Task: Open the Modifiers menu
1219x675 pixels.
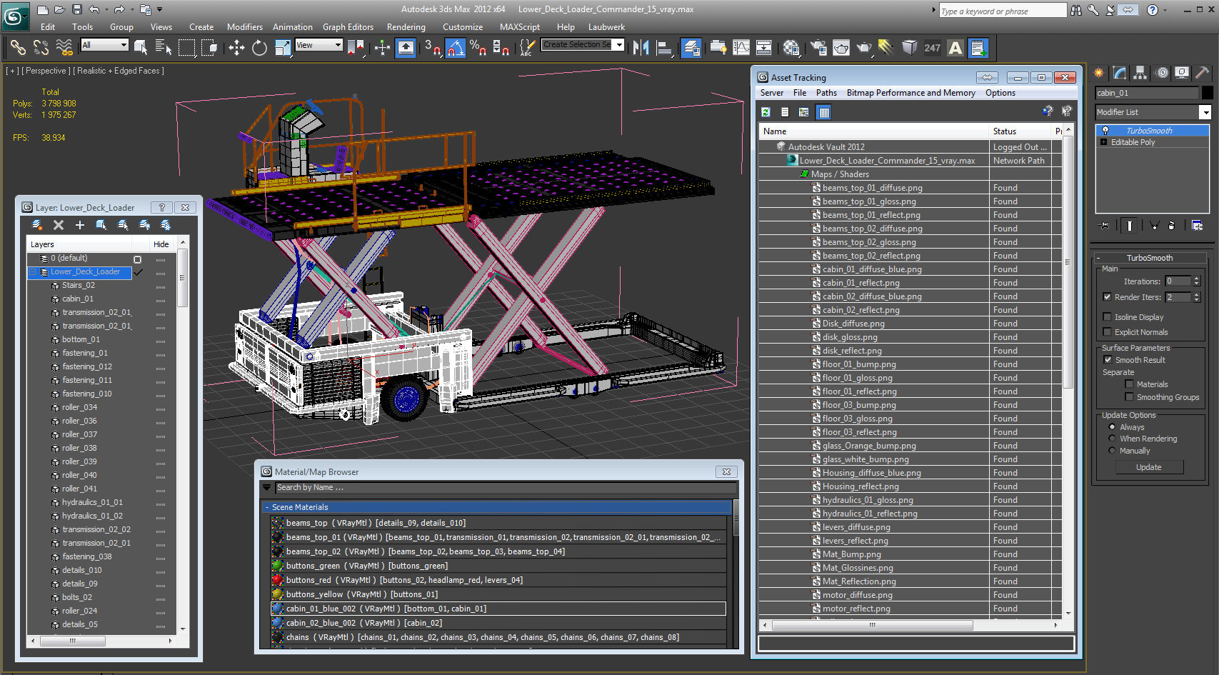Action: [245, 27]
